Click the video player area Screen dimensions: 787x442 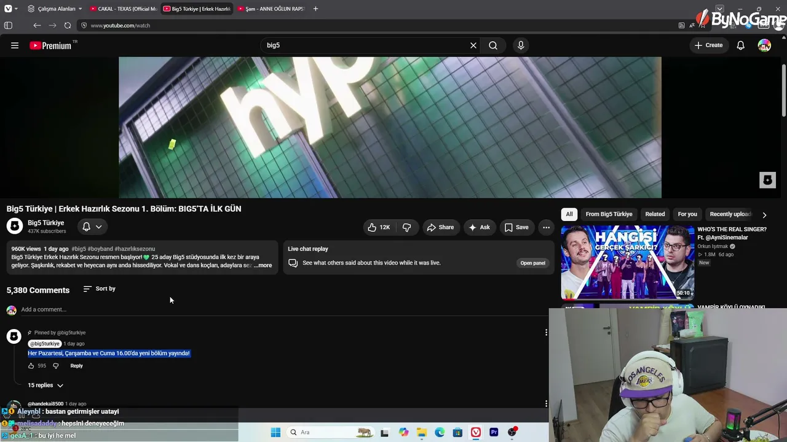390,127
